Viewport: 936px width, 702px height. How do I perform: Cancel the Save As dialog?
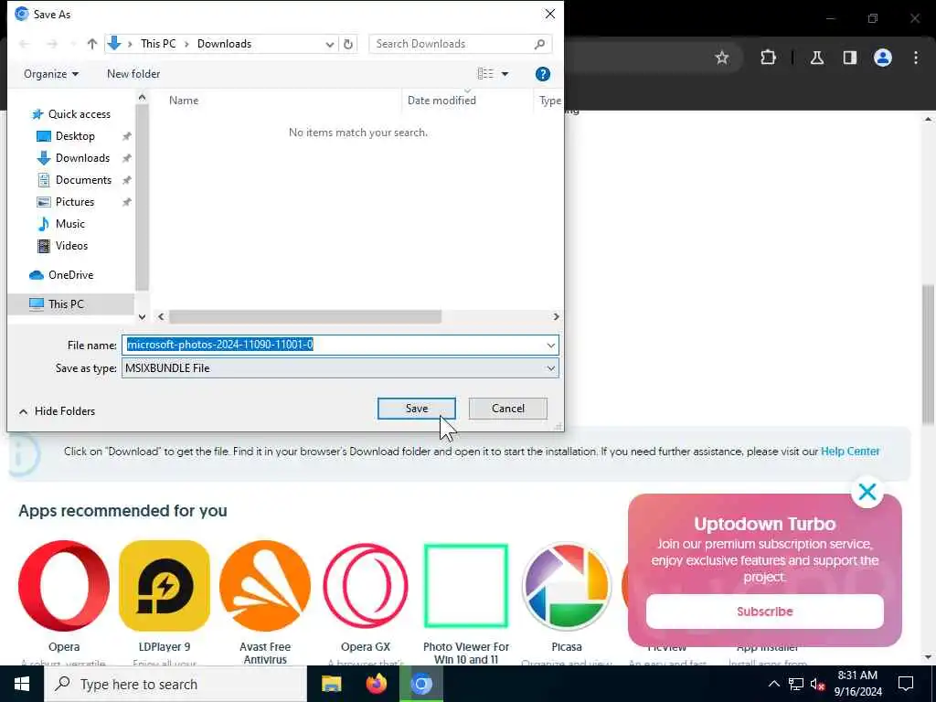[508, 409]
